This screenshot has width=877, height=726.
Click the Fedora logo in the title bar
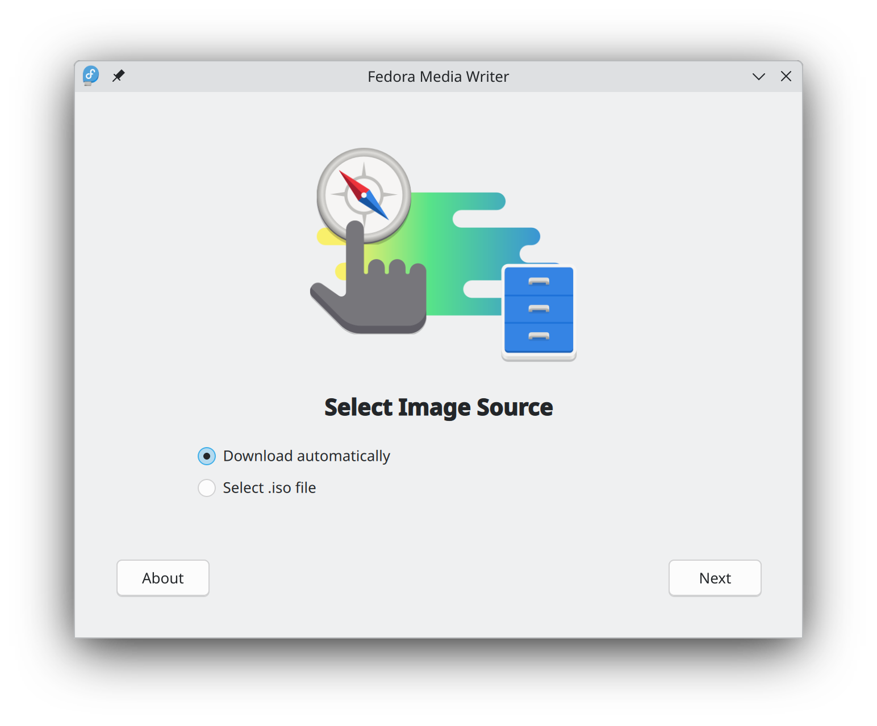pyautogui.click(x=90, y=76)
